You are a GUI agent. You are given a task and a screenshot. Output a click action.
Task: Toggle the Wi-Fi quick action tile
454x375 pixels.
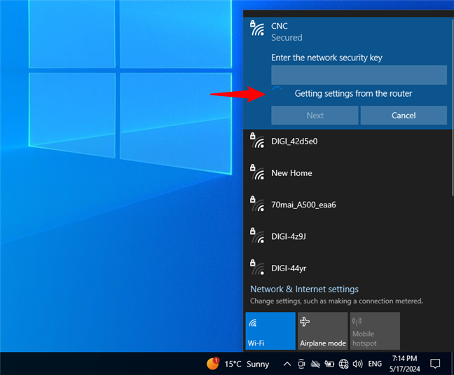[x=270, y=331]
